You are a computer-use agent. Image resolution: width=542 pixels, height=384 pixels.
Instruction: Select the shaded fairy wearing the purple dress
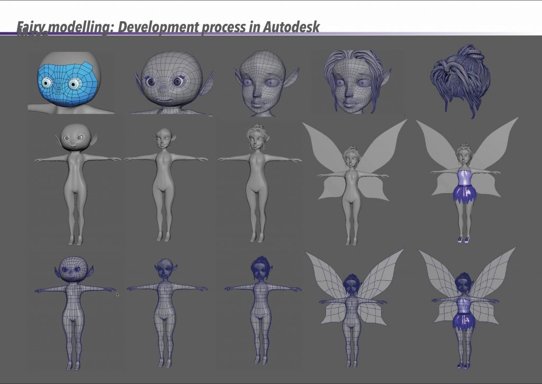(x=463, y=182)
